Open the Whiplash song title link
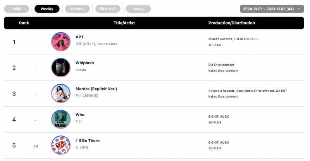The image size is (310, 161). pyautogui.click(x=85, y=63)
